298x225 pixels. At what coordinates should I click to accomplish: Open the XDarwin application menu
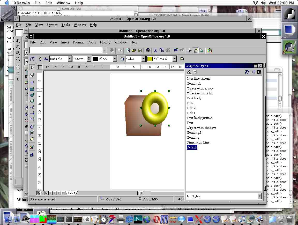(22, 3)
